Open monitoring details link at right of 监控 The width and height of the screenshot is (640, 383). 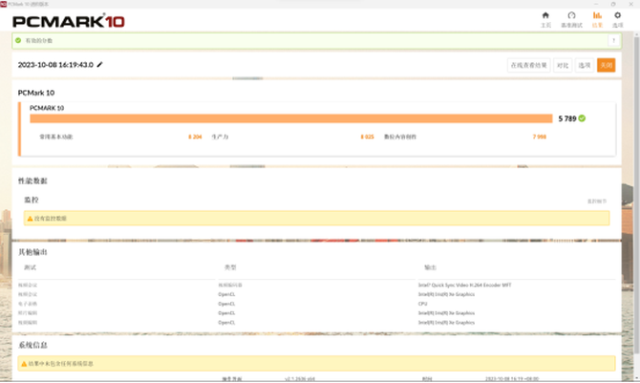click(x=597, y=202)
